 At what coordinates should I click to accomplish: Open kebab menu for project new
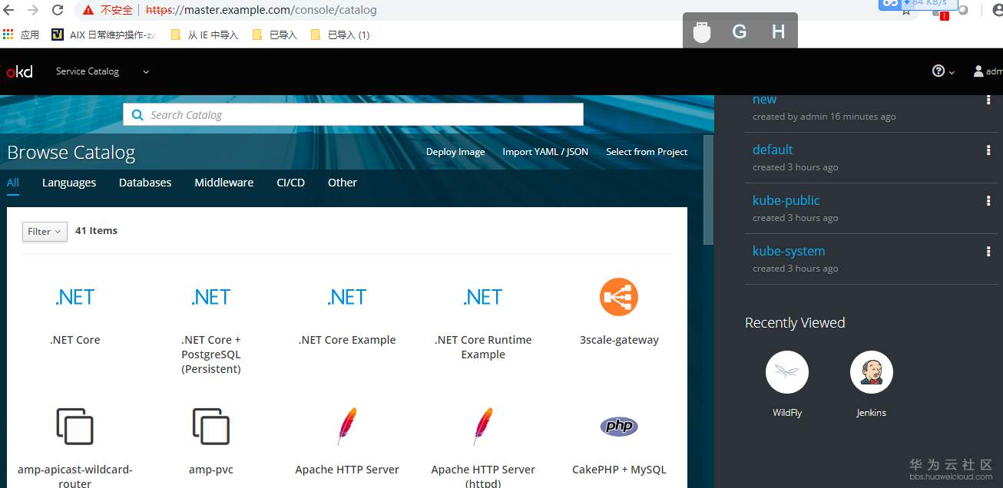988,100
